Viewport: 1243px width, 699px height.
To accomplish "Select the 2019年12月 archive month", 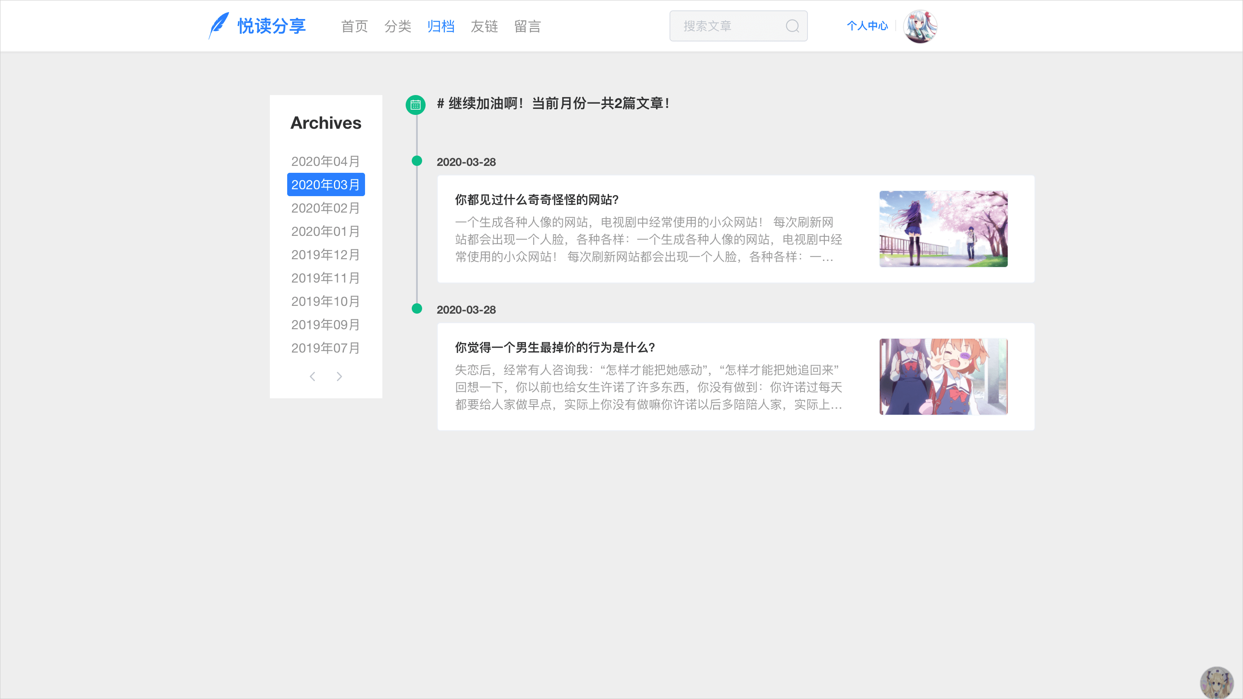I will point(326,254).
